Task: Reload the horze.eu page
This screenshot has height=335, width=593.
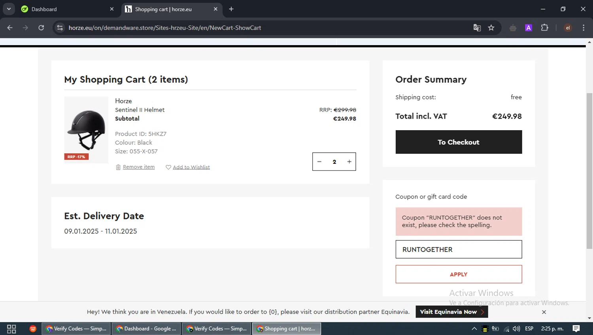Action: [x=41, y=28]
